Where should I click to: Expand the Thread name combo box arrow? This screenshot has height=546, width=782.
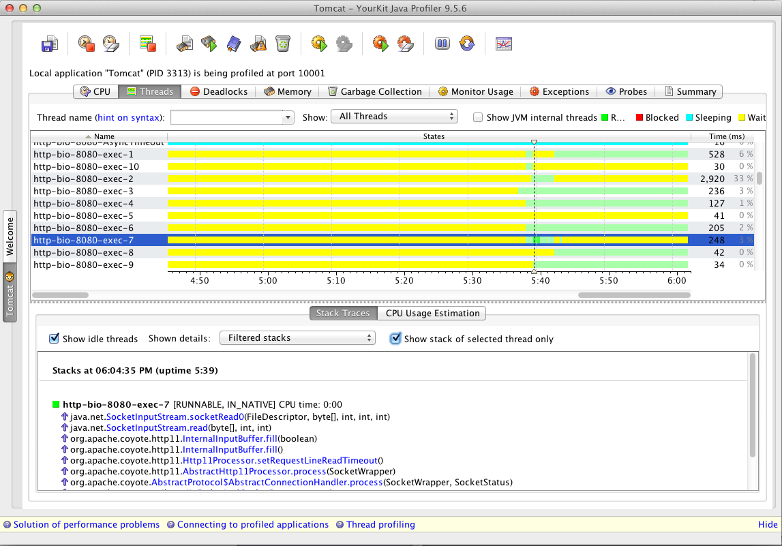point(288,117)
